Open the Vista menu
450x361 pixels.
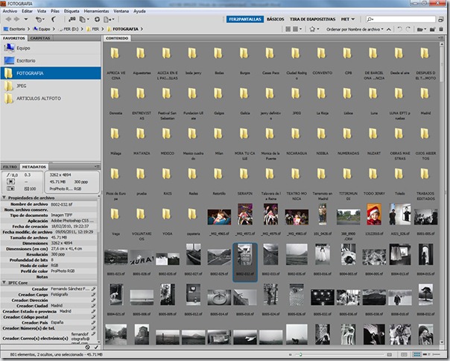point(42,11)
